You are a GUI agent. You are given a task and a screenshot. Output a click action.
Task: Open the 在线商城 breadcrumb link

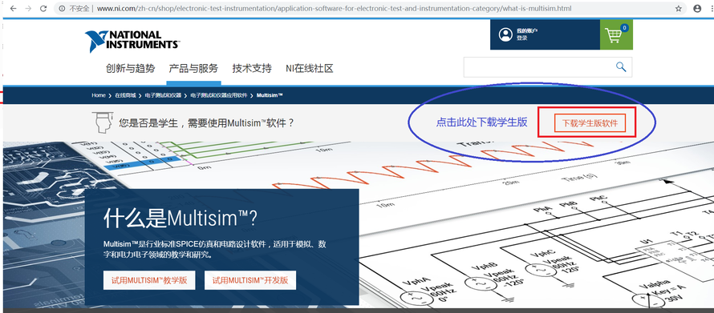point(125,95)
